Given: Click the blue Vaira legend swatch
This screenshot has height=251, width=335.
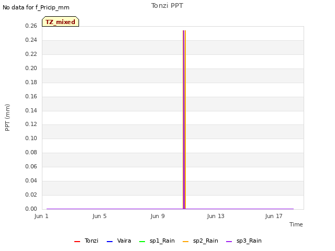Looking at the screenshot, I should pyautogui.click(x=109, y=242).
